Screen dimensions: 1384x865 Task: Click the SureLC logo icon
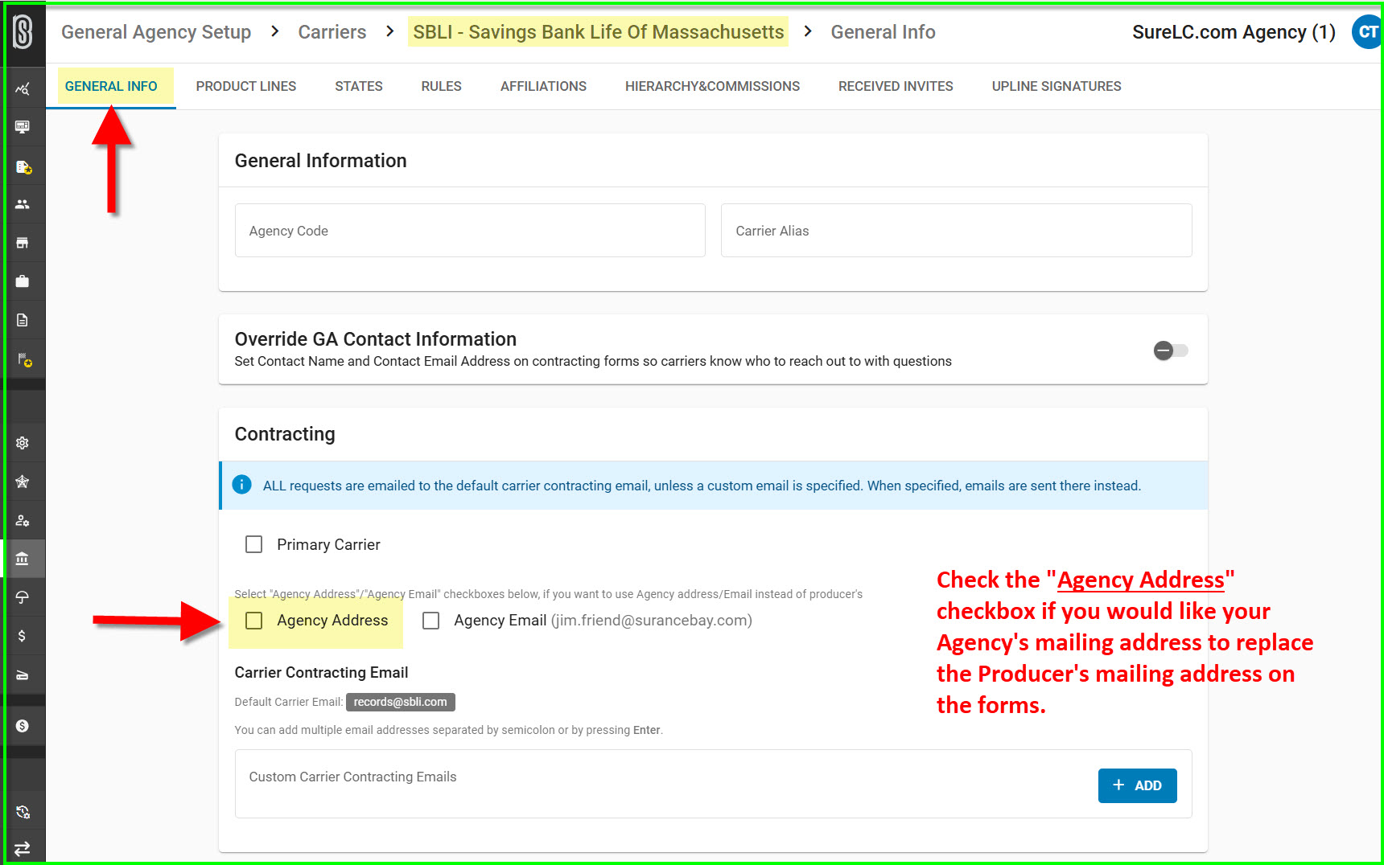click(x=23, y=32)
